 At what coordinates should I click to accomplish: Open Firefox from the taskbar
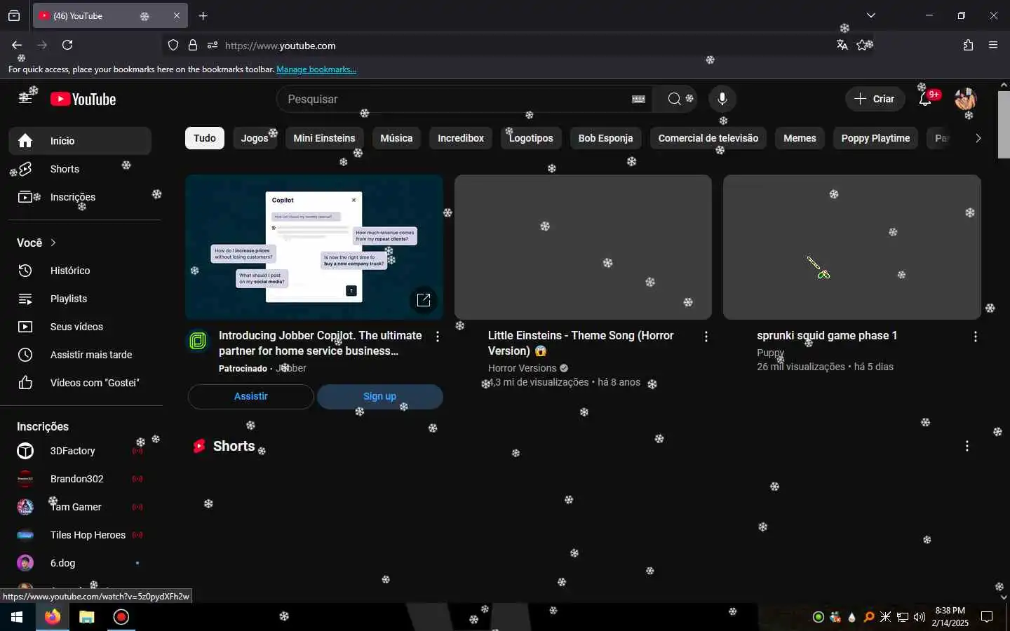[x=53, y=617]
